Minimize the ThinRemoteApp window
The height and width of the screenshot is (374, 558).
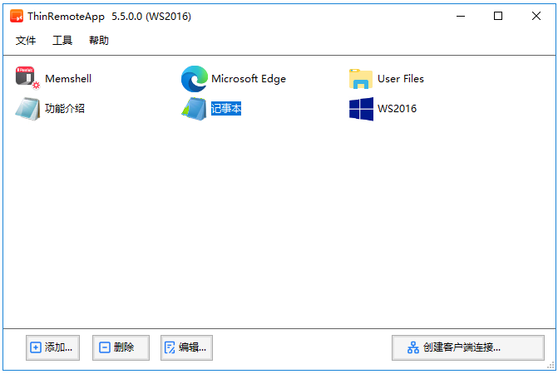point(461,16)
